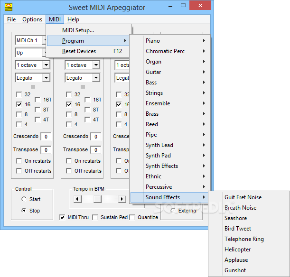The image size is (290, 277).
Task: Select Seashore sound effect
Action: click(x=249, y=218)
